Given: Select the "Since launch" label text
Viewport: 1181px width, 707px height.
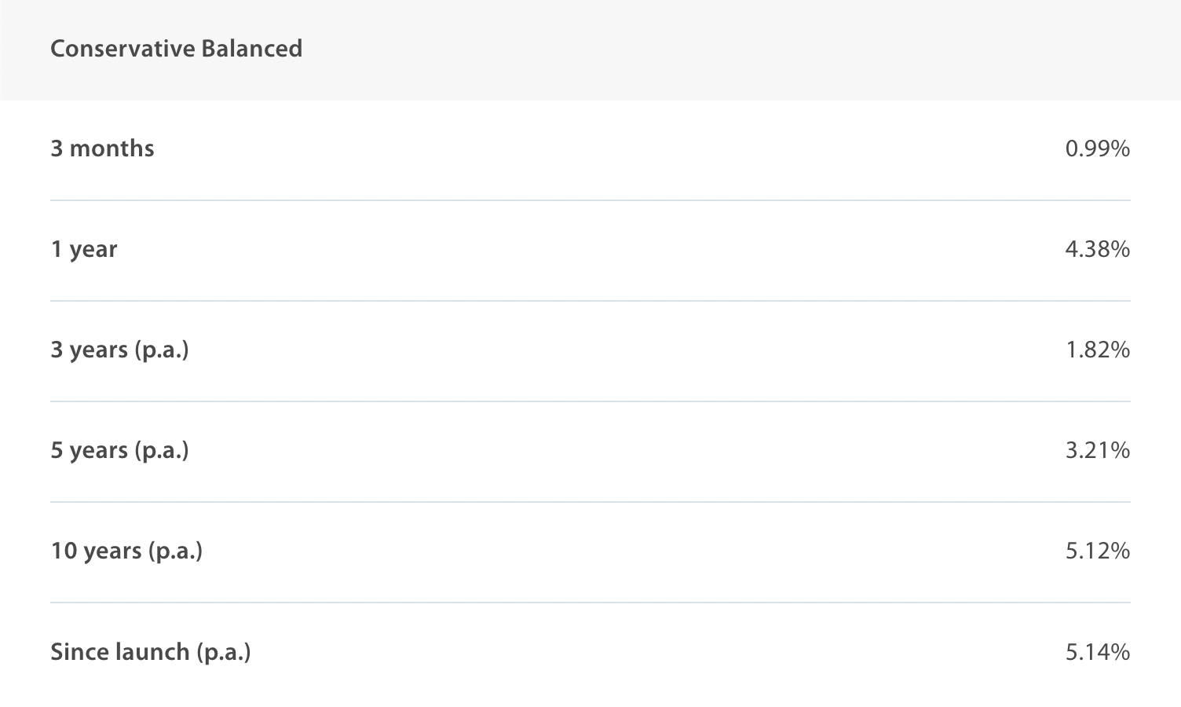Looking at the screenshot, I should [120, 652].
